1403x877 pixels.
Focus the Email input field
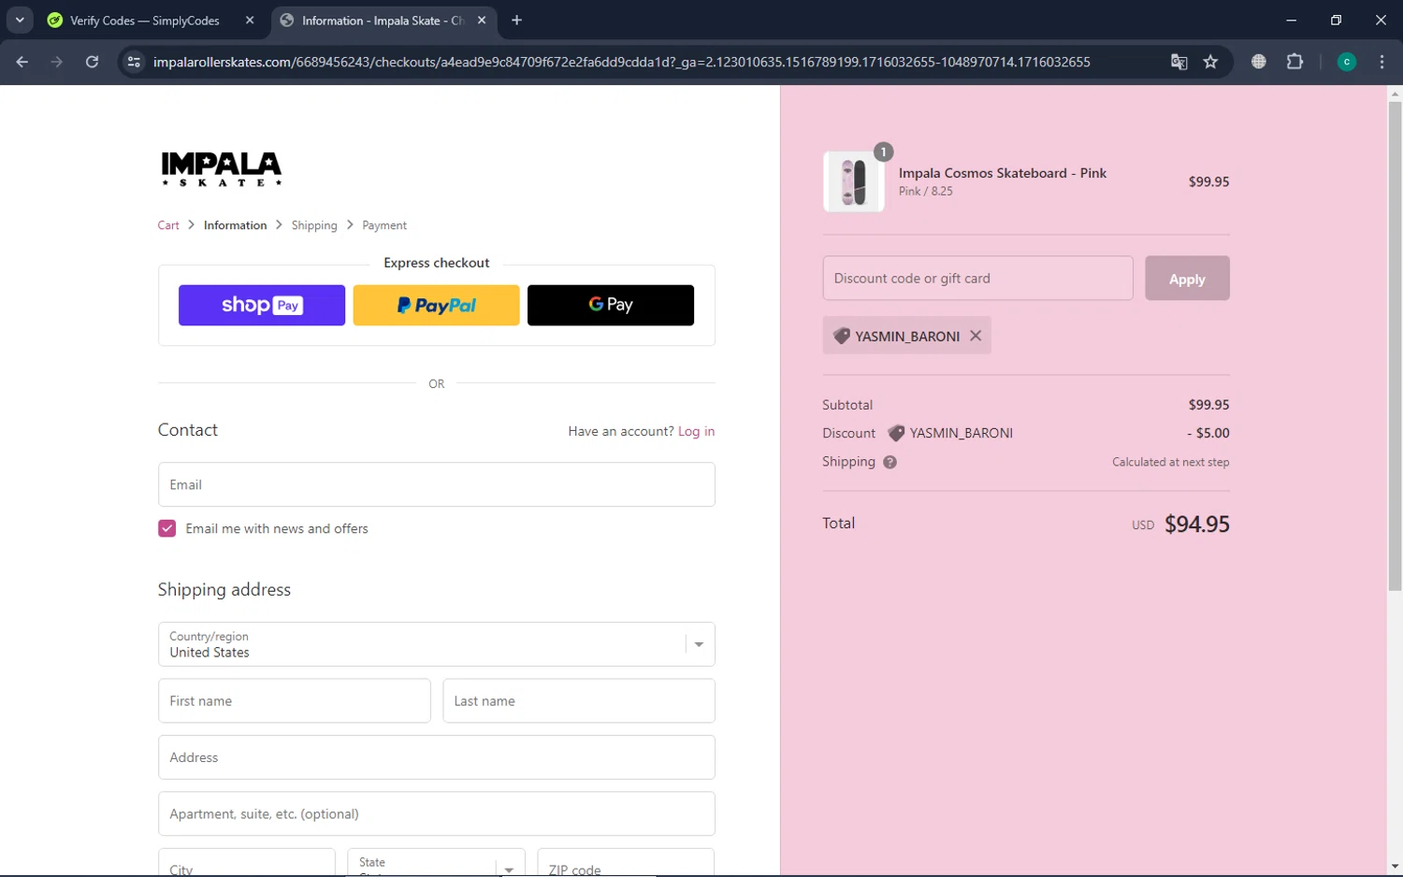[437, 484]
